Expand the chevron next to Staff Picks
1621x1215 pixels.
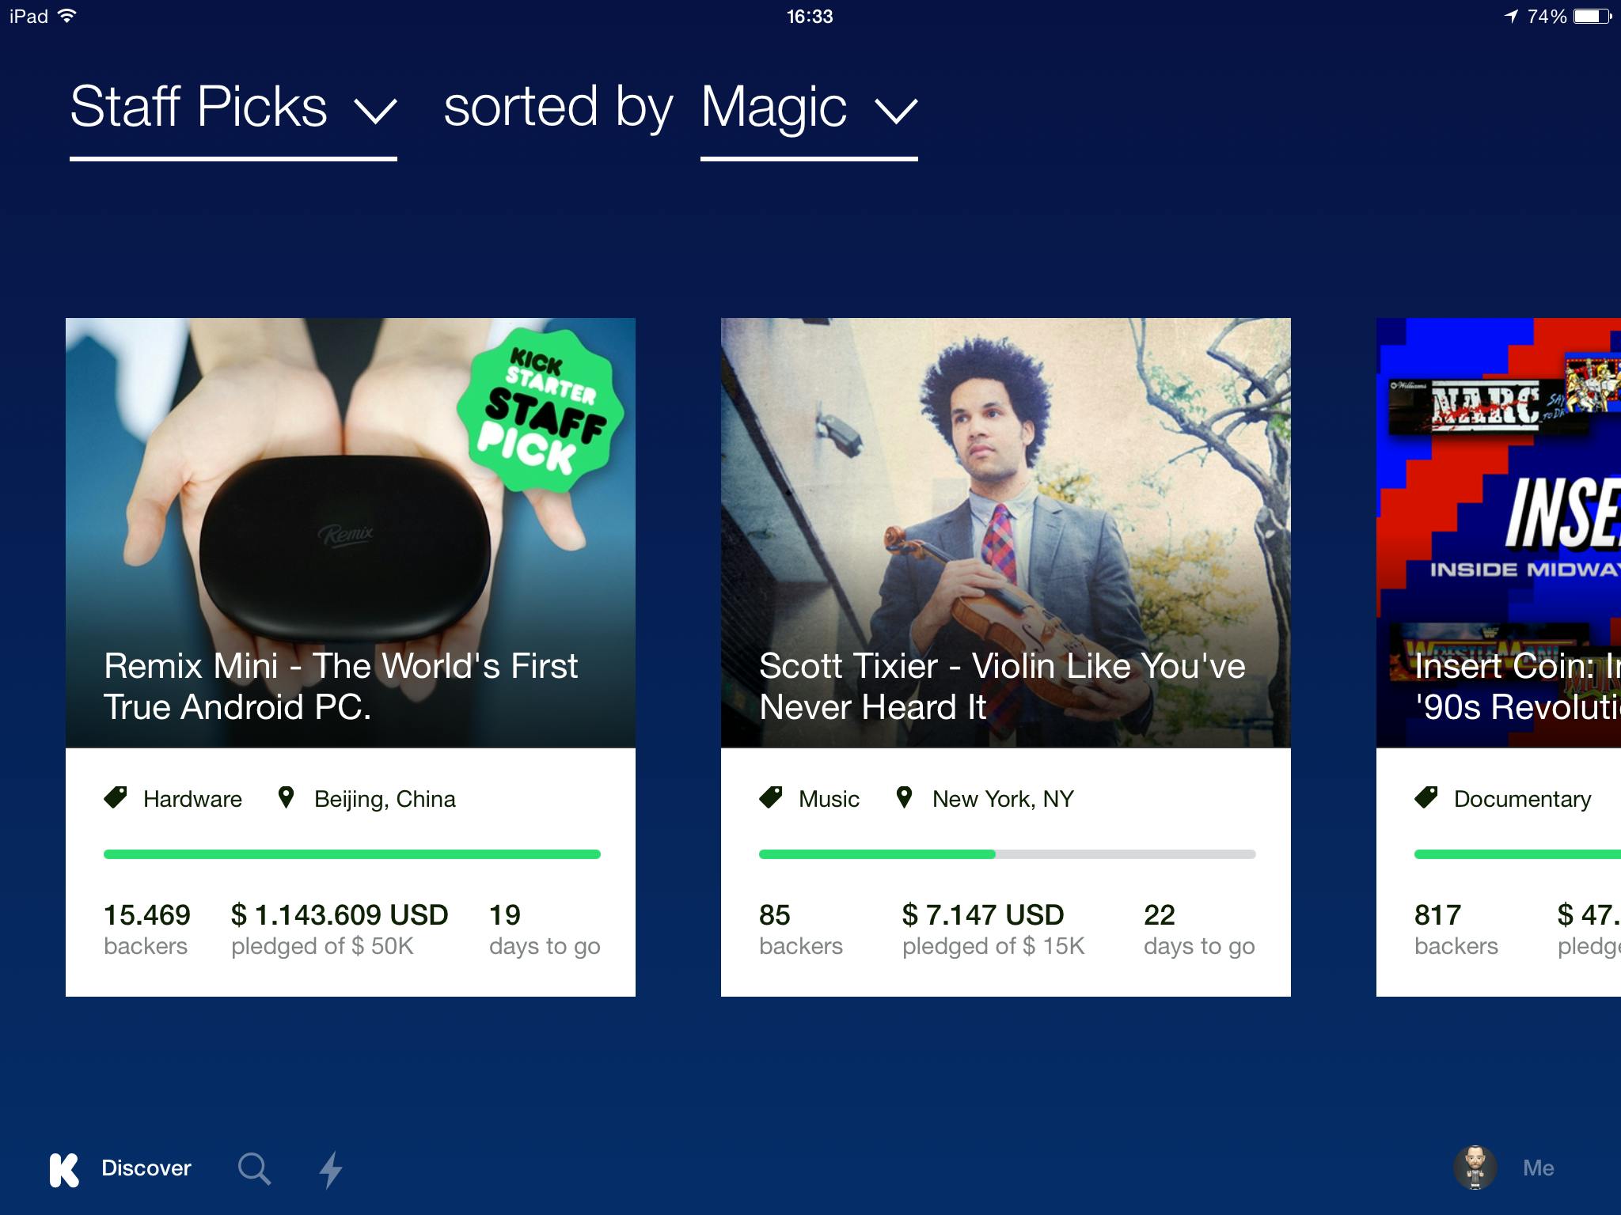click(x=374, y=111)
